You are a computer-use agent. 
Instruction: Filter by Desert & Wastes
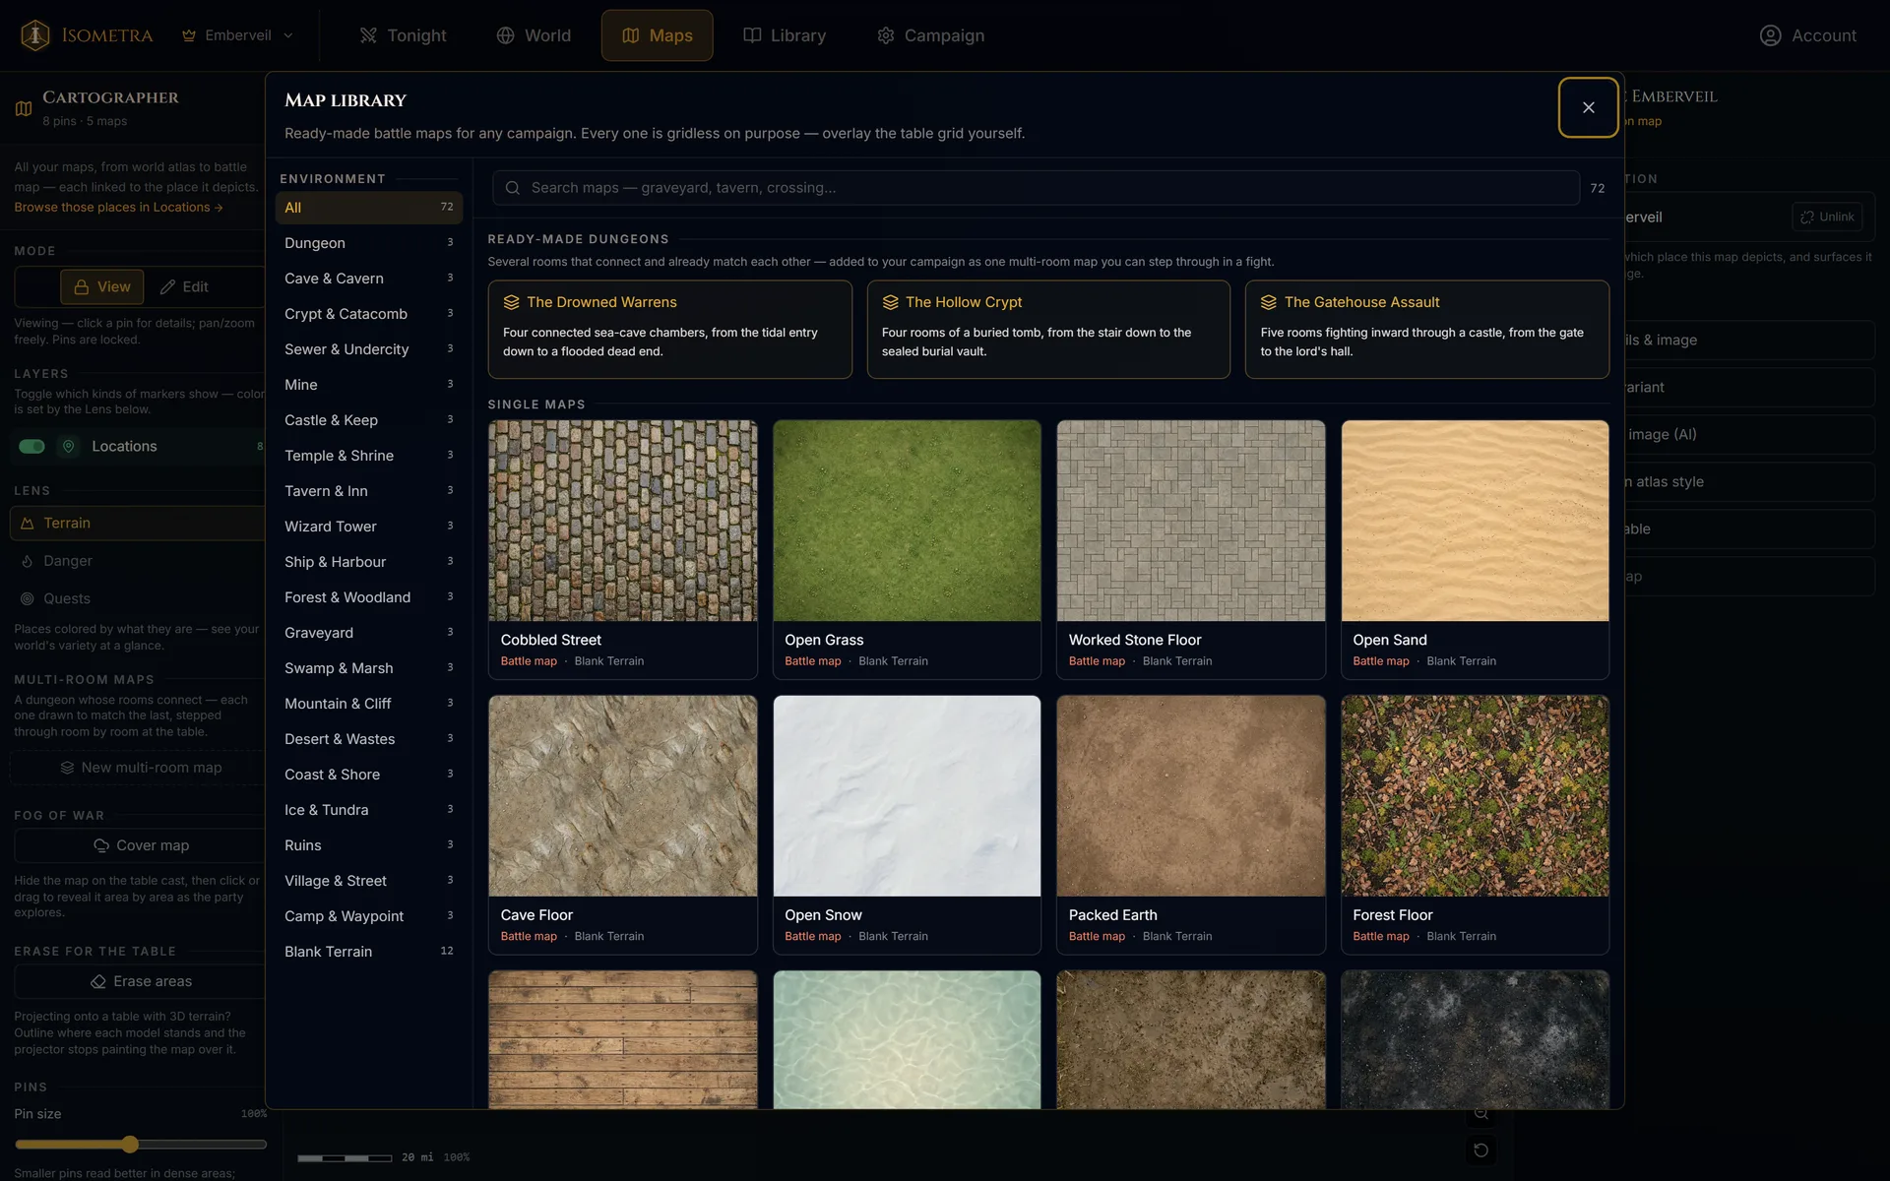[369, 739]
